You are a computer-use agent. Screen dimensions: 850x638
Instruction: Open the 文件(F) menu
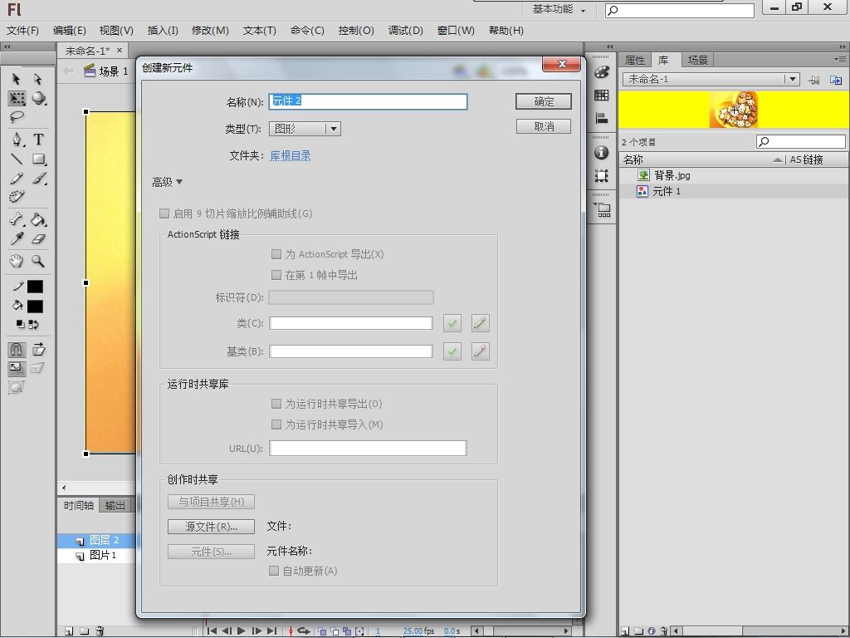click(22, 31)
